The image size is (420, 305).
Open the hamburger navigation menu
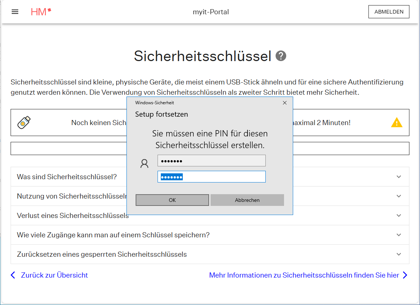(x=15, y=12)
